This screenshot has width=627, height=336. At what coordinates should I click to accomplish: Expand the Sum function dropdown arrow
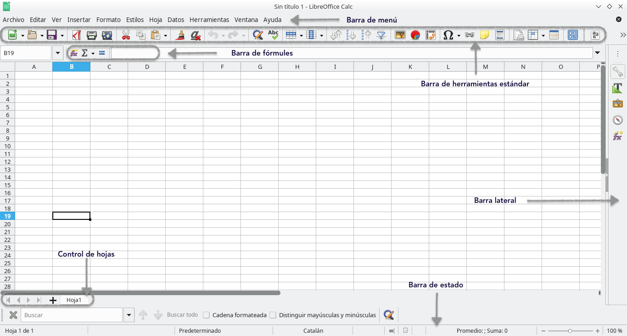(93, 54)
